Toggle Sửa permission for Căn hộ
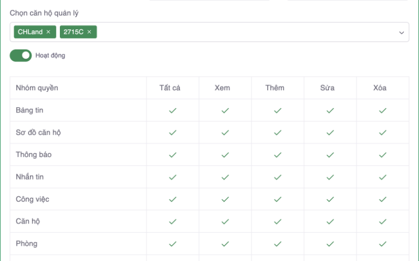 click(330, 222)
